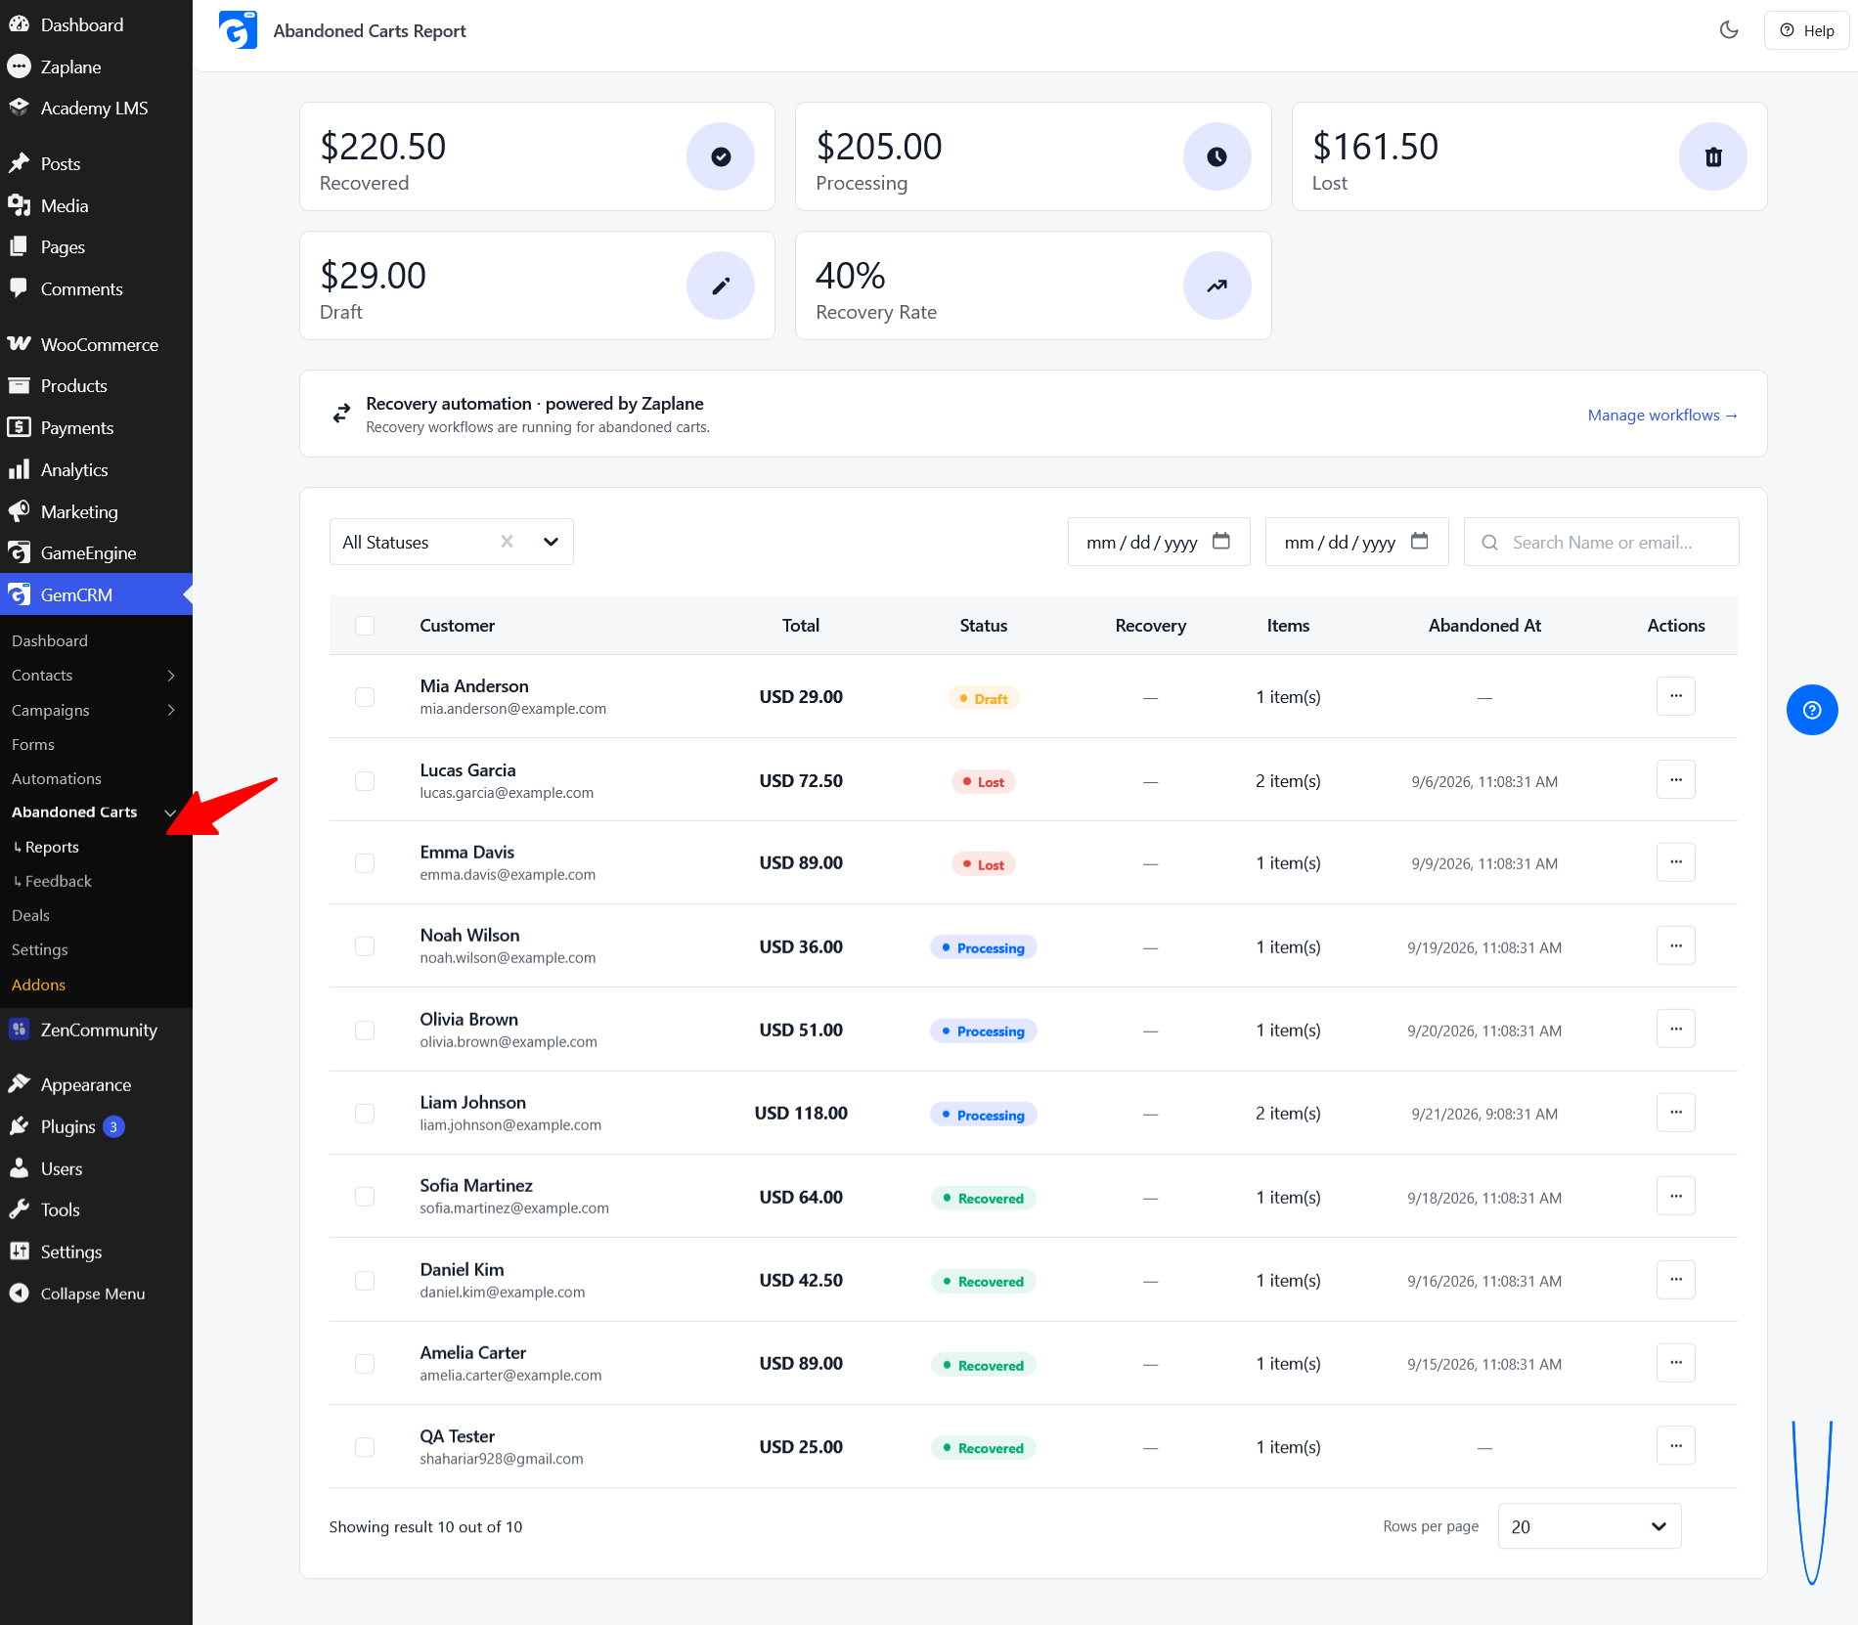This screenshot has height=1625, width=1858.
Task: Open calendar picker on second date field
Action: 1420,541
